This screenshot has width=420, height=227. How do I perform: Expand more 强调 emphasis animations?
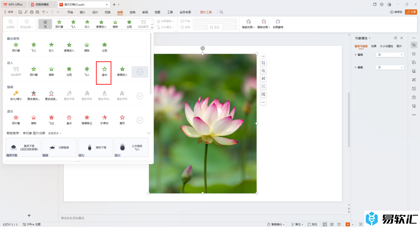140,96
